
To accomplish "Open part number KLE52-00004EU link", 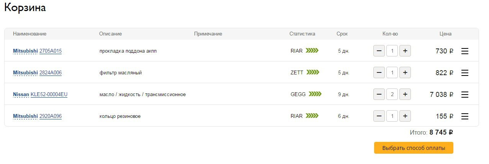I will click(x=49, y=95).
